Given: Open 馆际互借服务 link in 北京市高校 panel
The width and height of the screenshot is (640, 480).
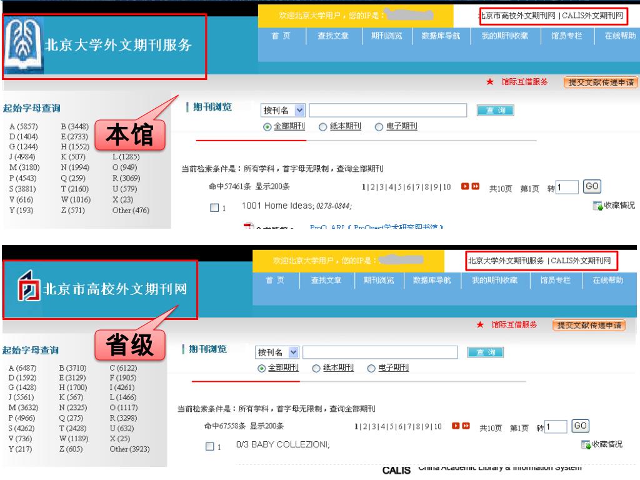Looking at the screenshot, I should (x=514, y=325).
